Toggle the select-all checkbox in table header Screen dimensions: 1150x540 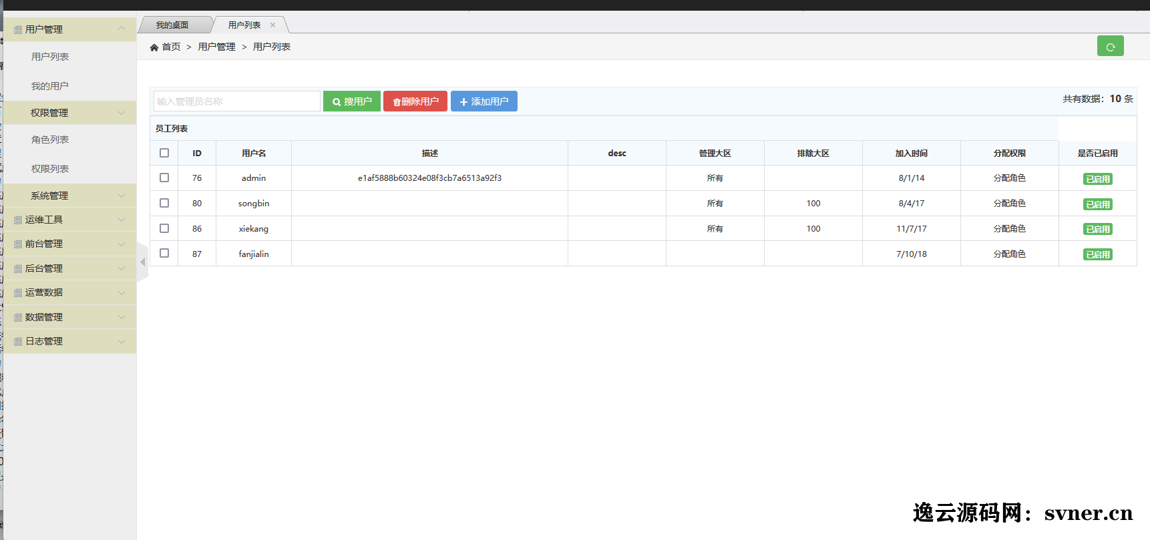coord(164,153)
